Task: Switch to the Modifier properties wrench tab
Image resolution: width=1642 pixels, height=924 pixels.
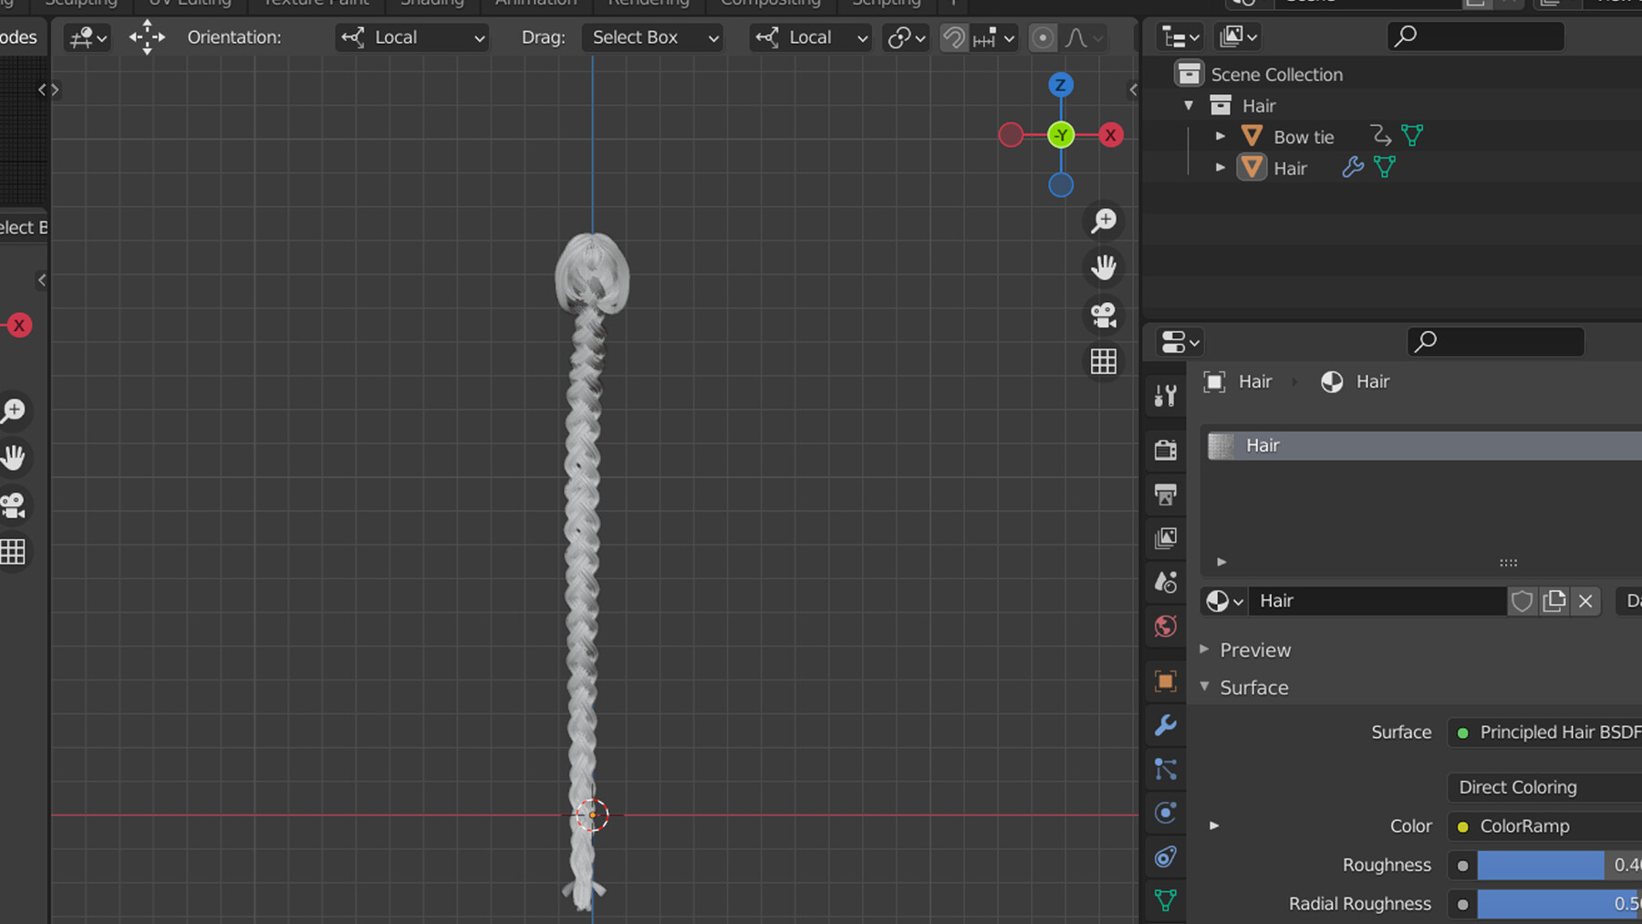Action: pyautogui.click(x=1165, y=726)
